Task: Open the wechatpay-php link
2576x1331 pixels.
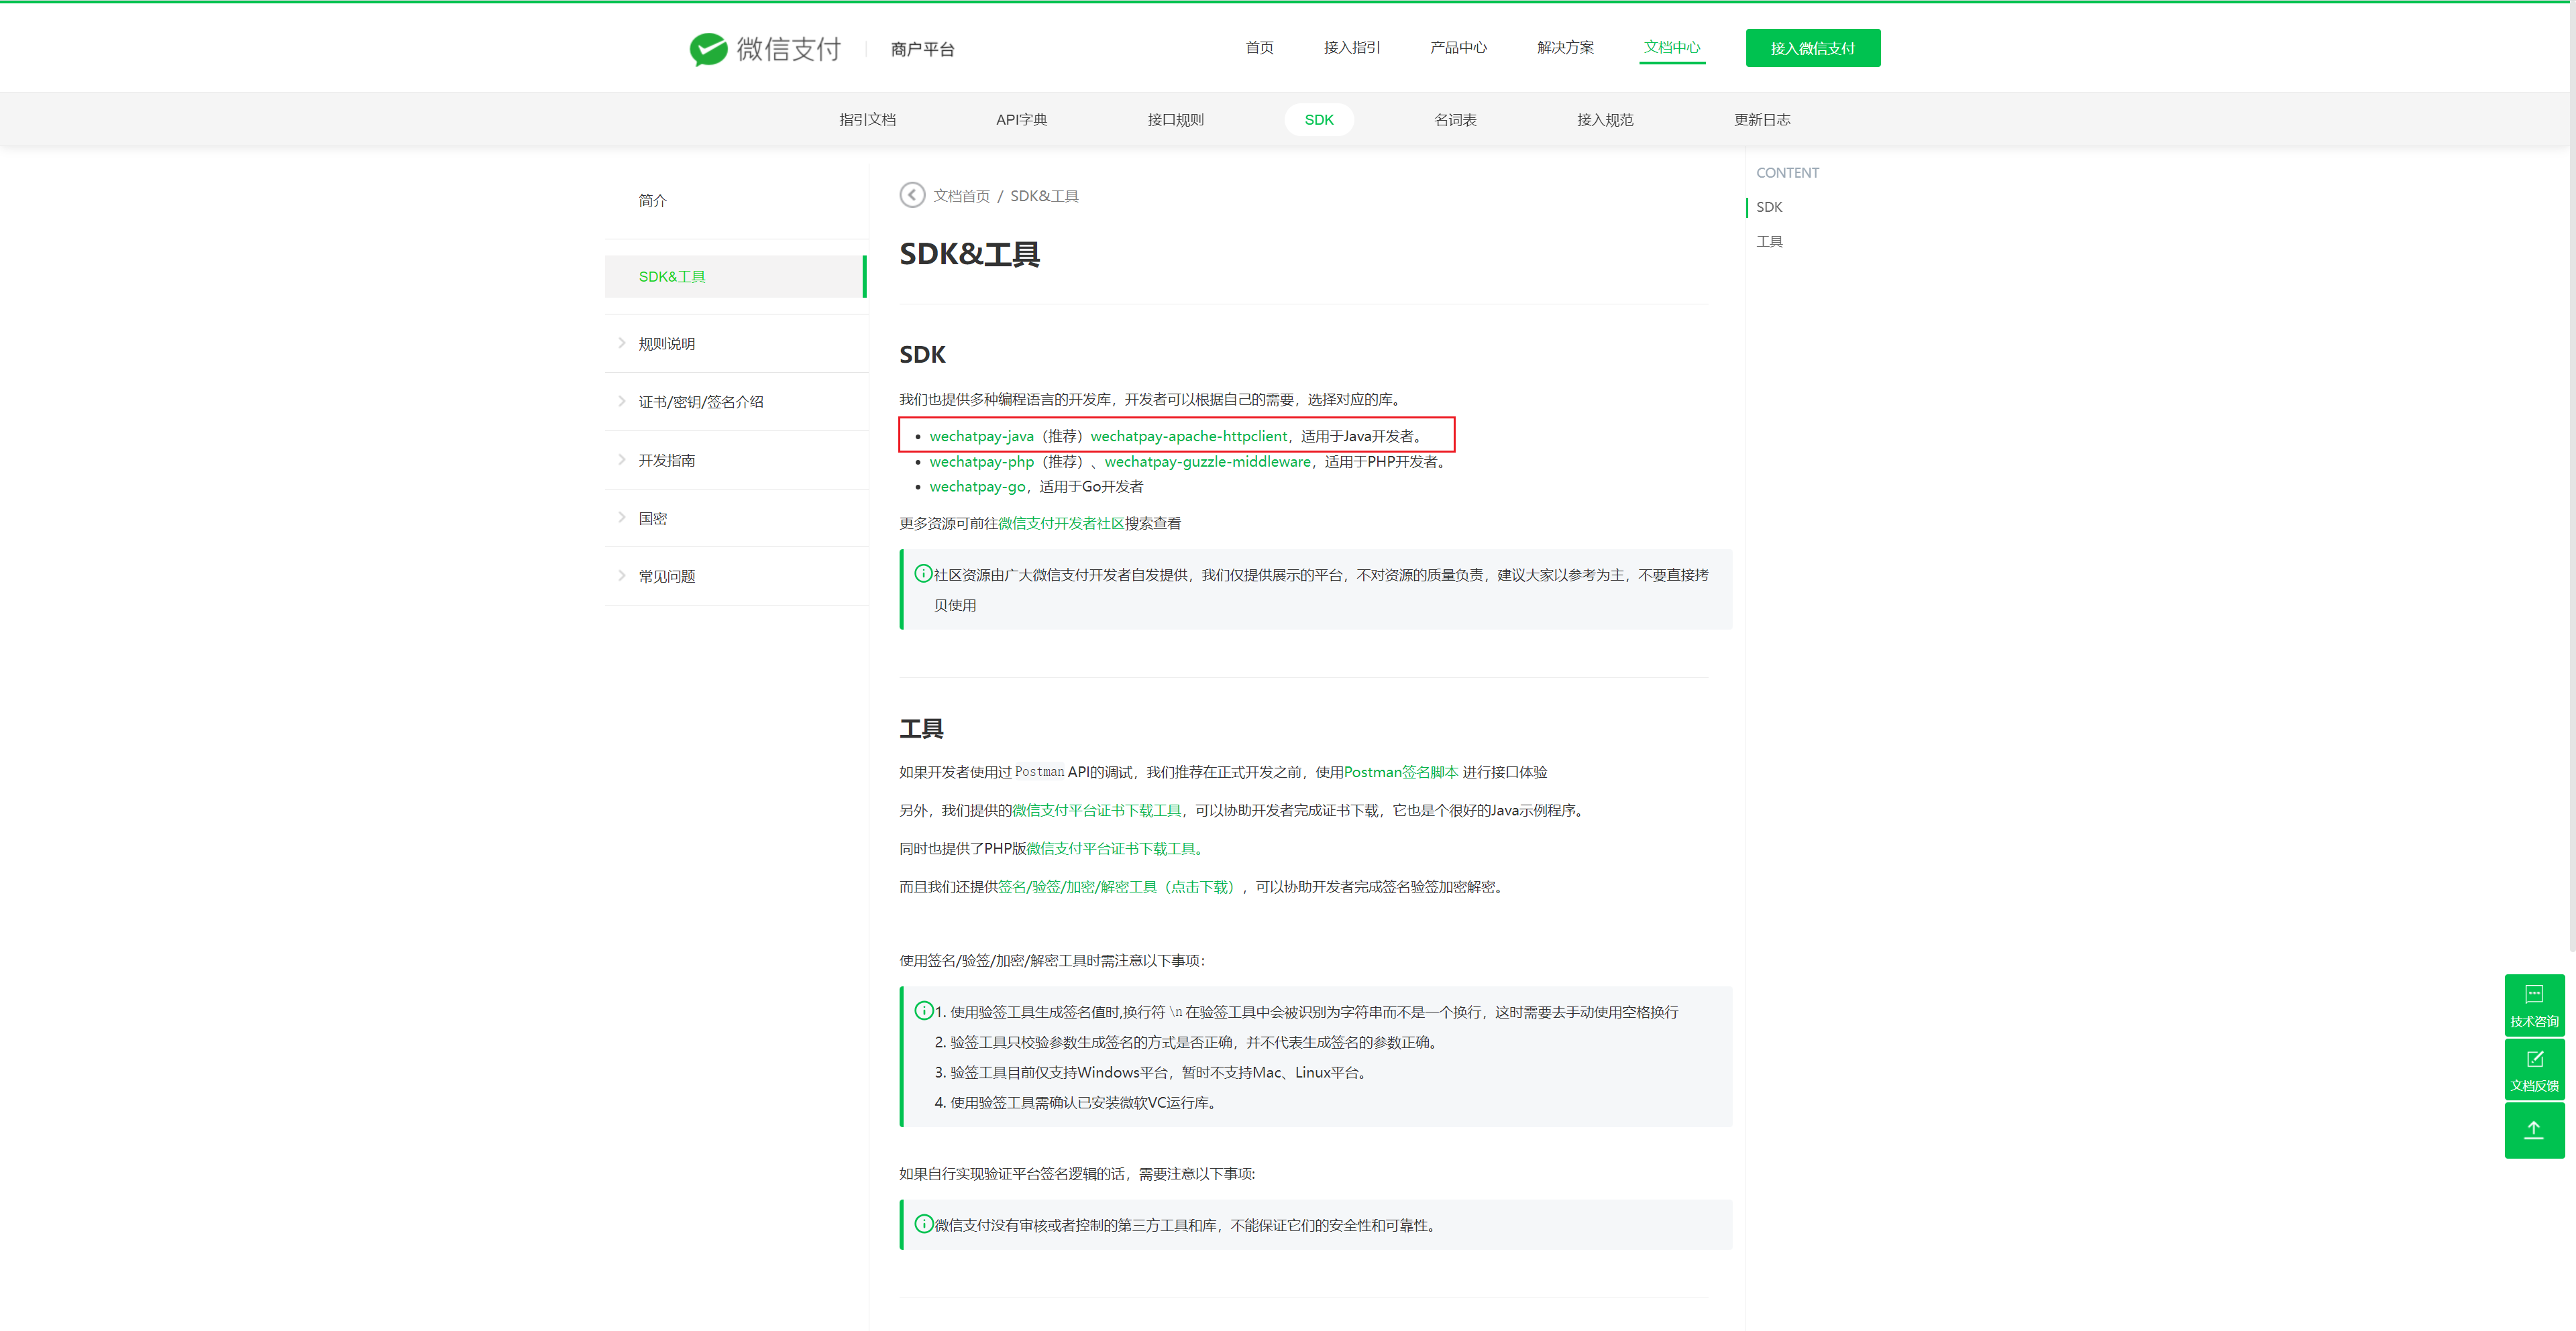Action: (x=981, y=461)
